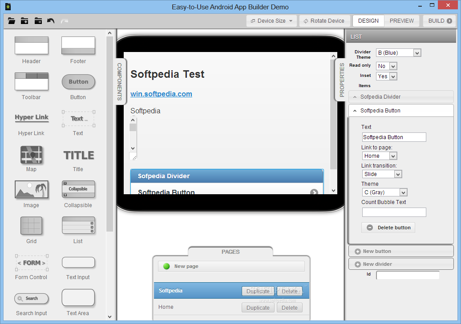Toggle the PROPERTIES side tab

point(341,80)
